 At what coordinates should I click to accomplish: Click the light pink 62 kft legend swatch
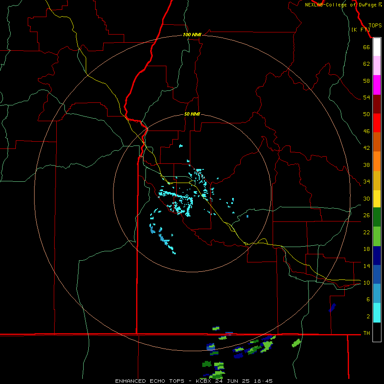point(377,66)
